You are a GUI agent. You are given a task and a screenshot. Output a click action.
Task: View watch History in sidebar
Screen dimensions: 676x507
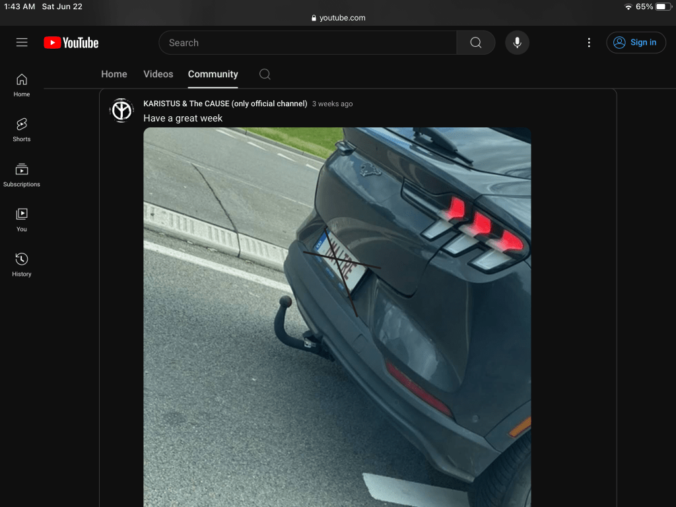[22, 265]
